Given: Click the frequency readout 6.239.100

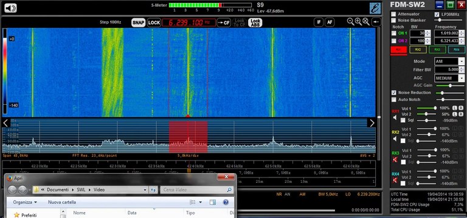Looking at the screenshot, I should 189,22.
